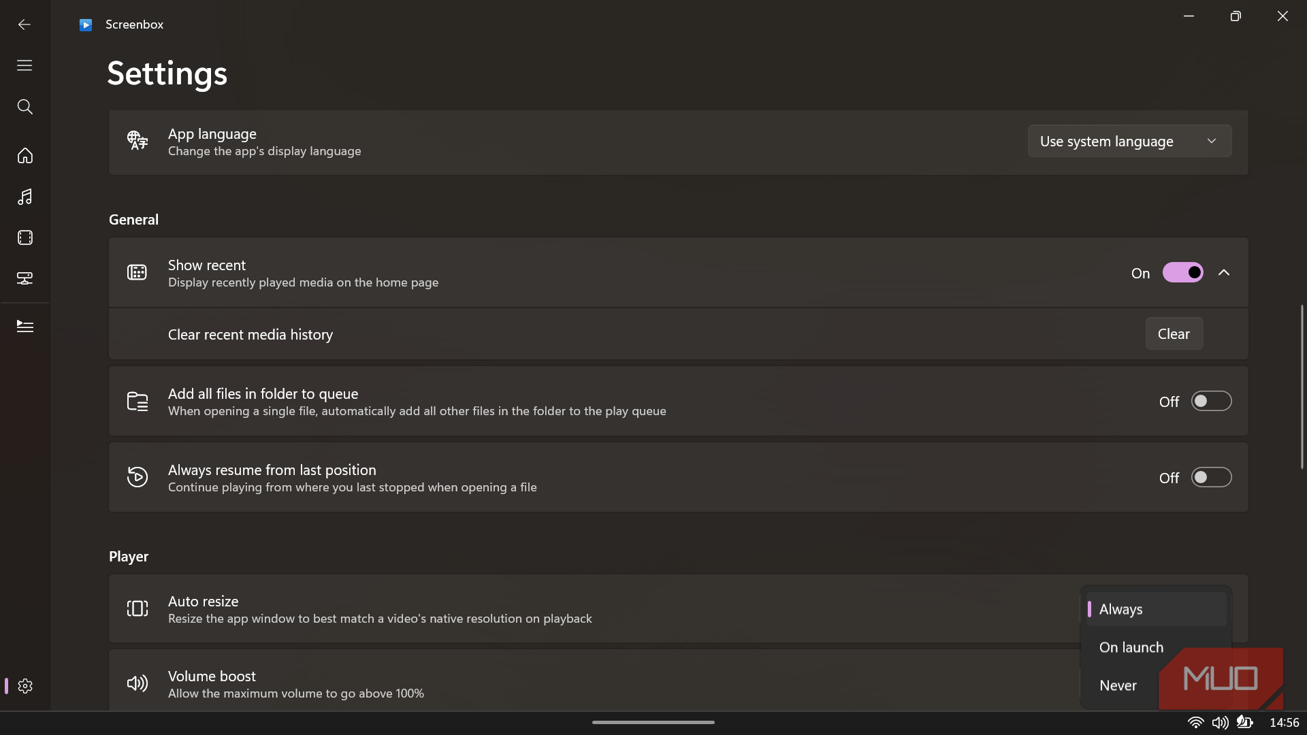The image size is (1307, 735).
Task: Click the folder queue icon
Action: (138, 402)
